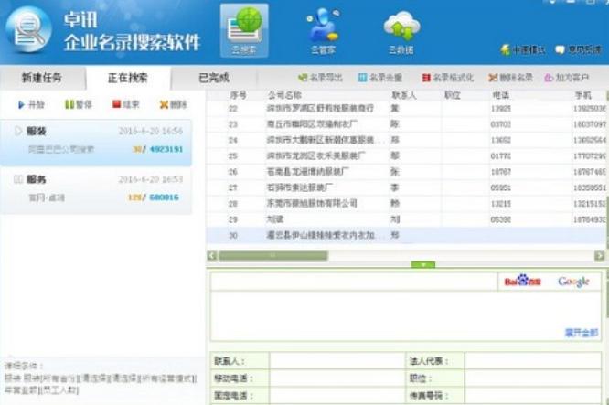Search with the Google logo
Viewport: 609px width, 405px height.
click(x=573, y=282)
